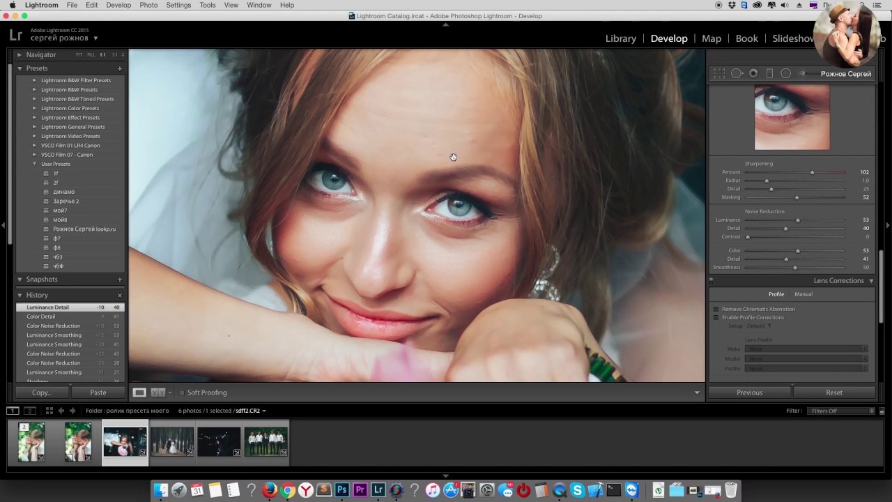Switch to Loupe view mode icon
This screenshot has height=502, width=892.
point(139,393)
